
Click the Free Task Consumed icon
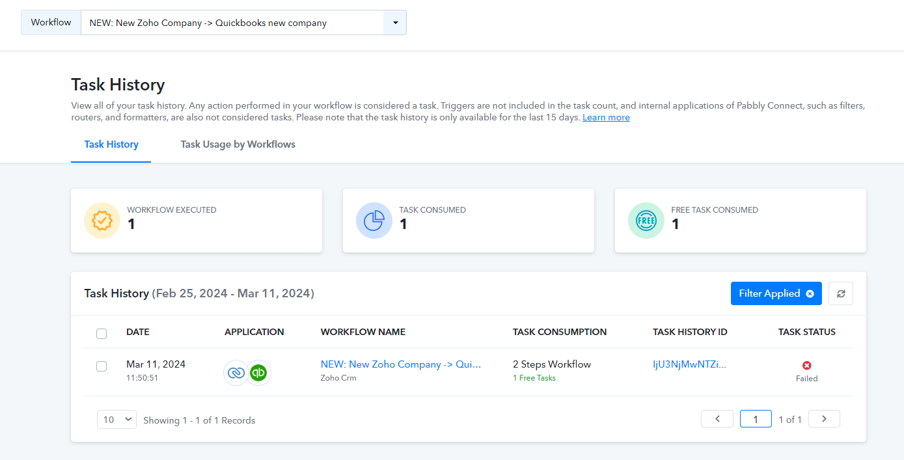point(646,221)
